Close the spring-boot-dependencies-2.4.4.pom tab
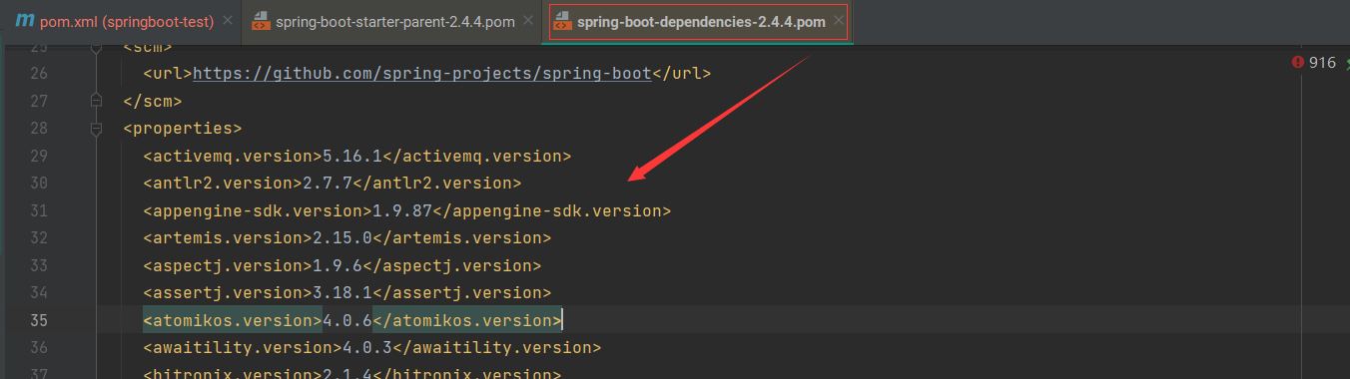This screenshot has width=1350, height=379. tap(838, 21)
